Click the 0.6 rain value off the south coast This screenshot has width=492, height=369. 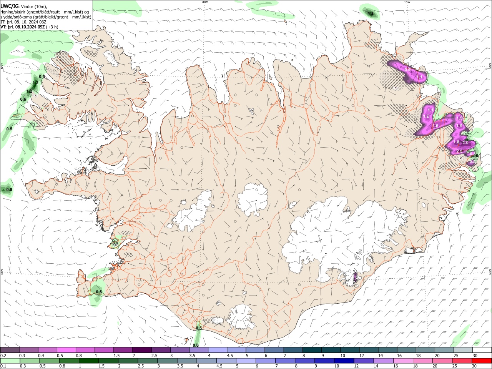pos(196,345)
